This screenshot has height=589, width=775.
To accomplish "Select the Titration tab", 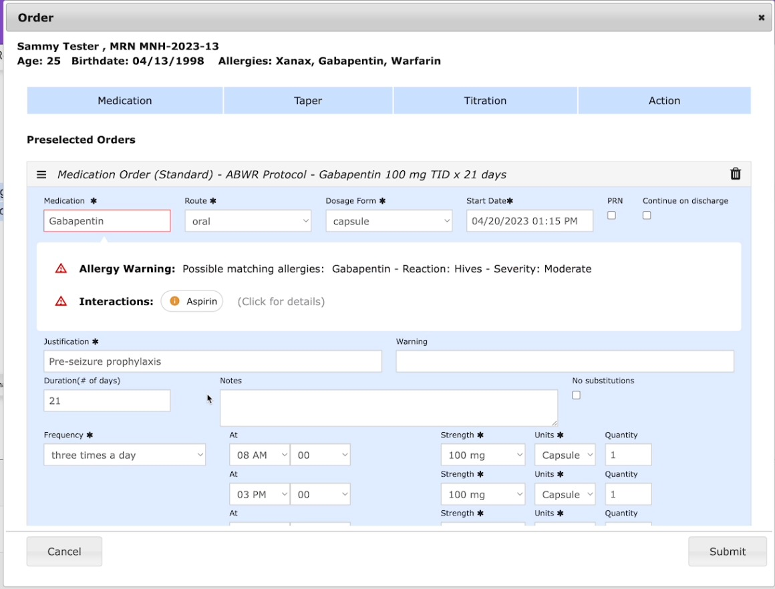I will click(x=485, y=101).
